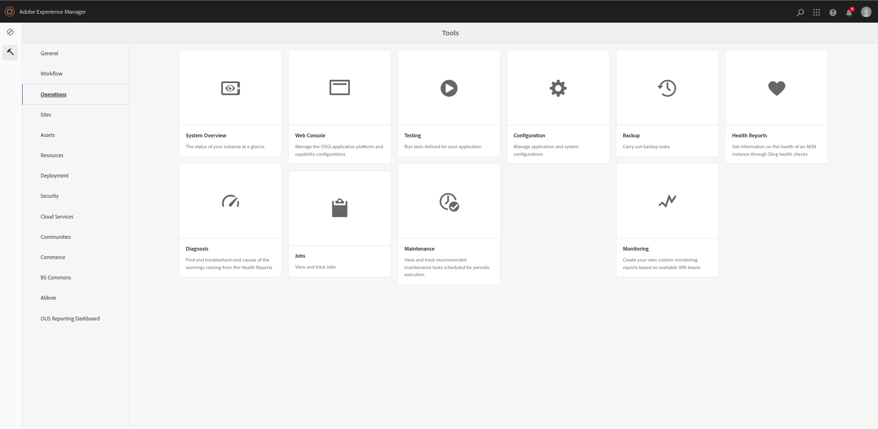Open the System Overview title link

pyautogui.click(x=206, y=135)
